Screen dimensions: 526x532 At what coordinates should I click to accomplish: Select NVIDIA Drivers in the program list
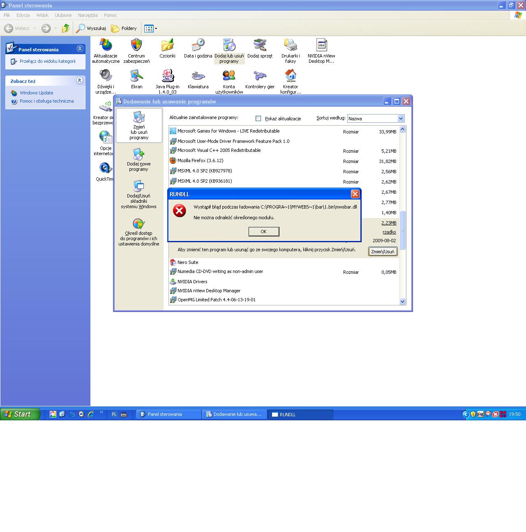coord(284,282)
